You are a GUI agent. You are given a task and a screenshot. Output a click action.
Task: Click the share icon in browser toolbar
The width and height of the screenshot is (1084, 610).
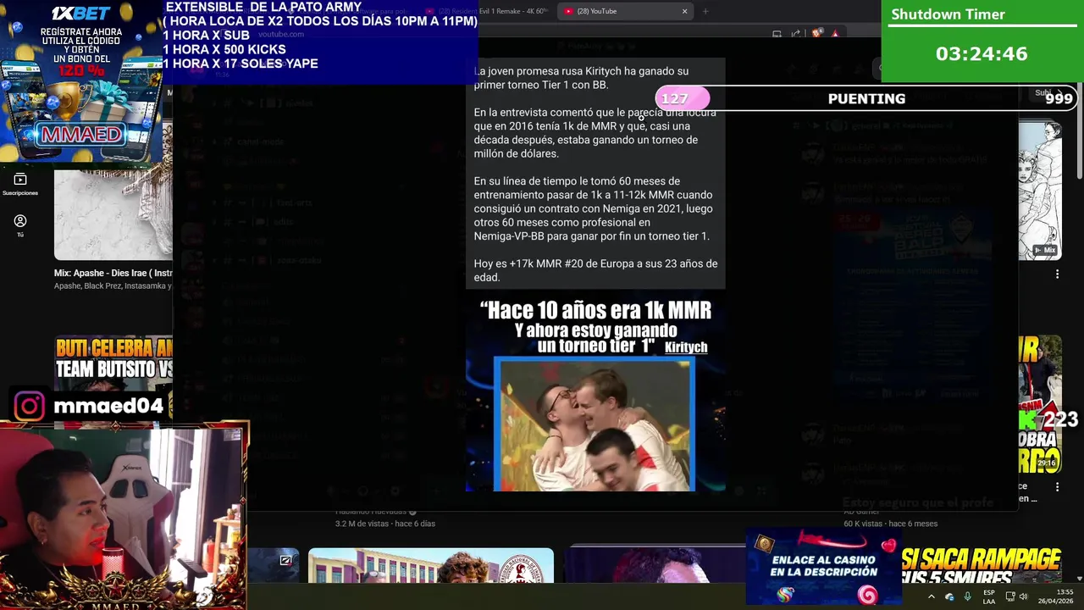(795, 34)
